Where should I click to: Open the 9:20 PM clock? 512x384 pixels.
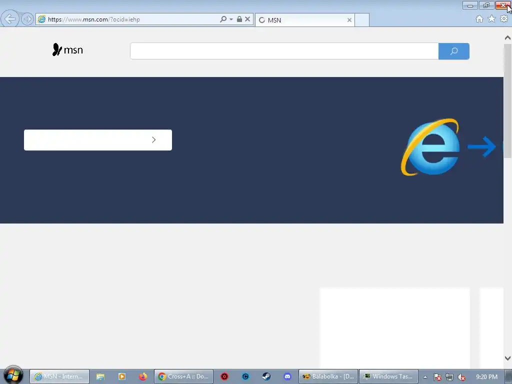(x=486, y=377)
